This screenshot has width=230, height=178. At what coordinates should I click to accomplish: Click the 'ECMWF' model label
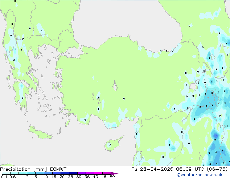point(58,169)
